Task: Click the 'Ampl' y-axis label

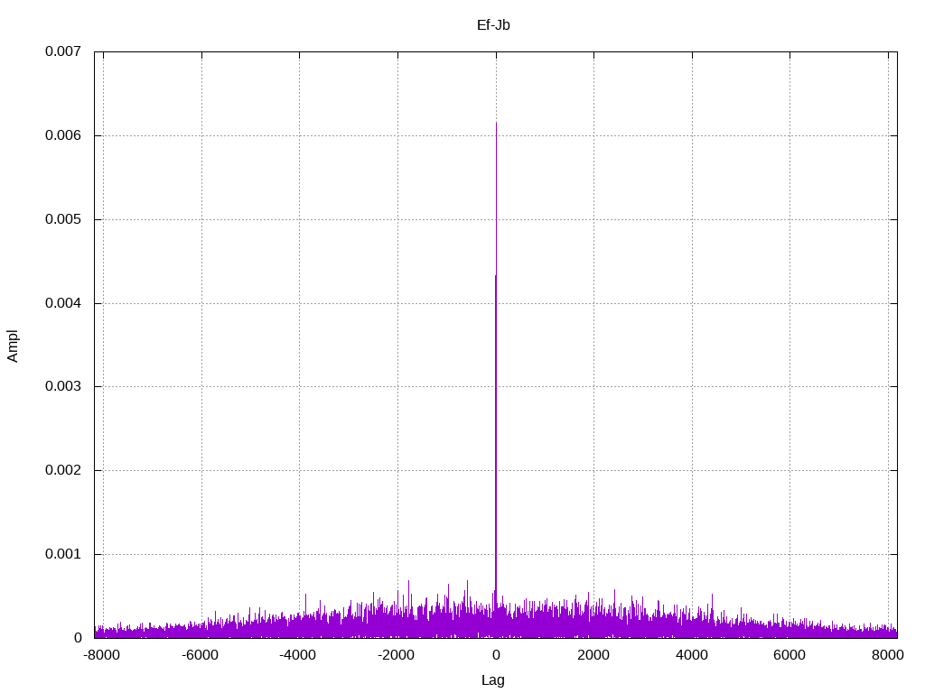Action: point(13,346)
